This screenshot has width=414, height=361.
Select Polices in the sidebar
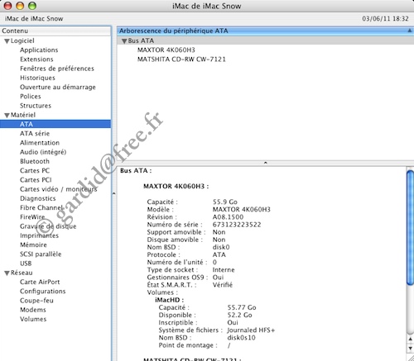[x=31, y=97]
